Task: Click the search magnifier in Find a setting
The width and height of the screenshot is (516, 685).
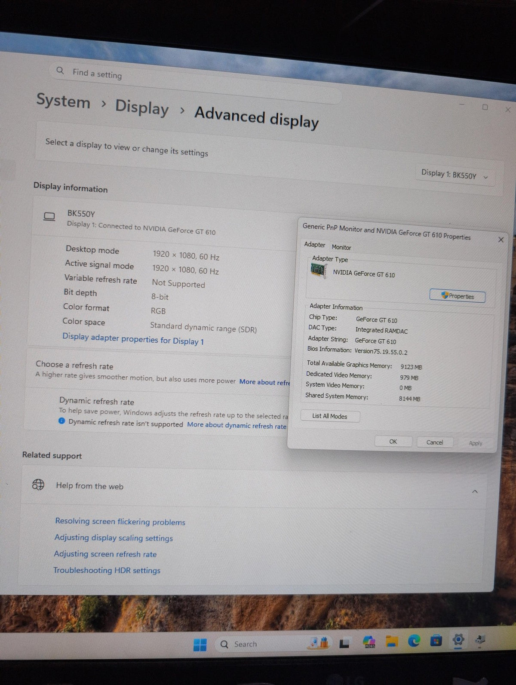Action: click(60, 70)
